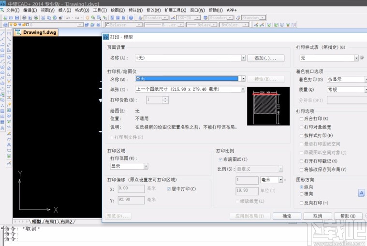
Task: Toggle 居中打印 center plot checkbox
Action: coord(169,189)
